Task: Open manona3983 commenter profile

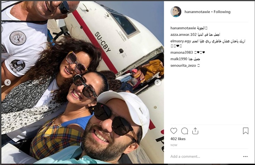Action: click(181, 52)
